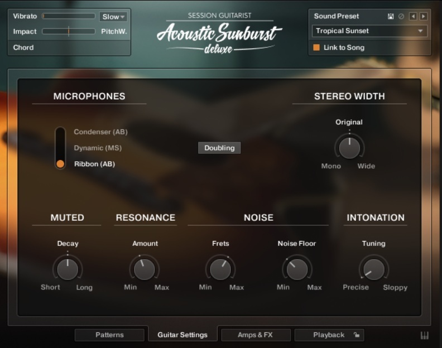Click the keyboard icon at bottom right

click(x=425, y=335)
